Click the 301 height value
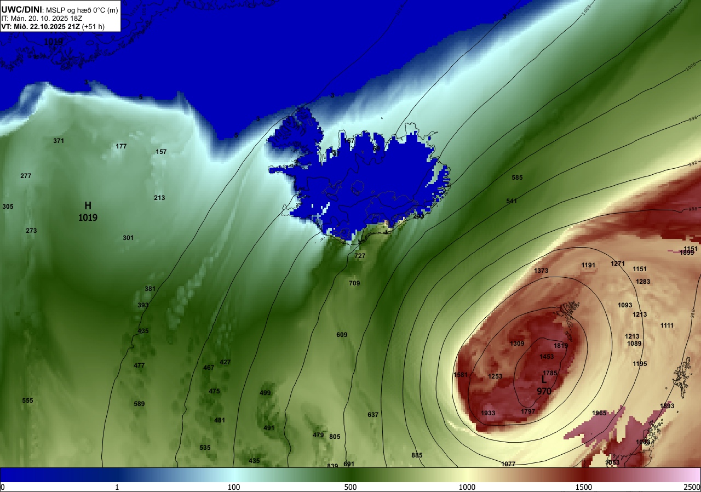The image size is (701, 492). [128, 238]
